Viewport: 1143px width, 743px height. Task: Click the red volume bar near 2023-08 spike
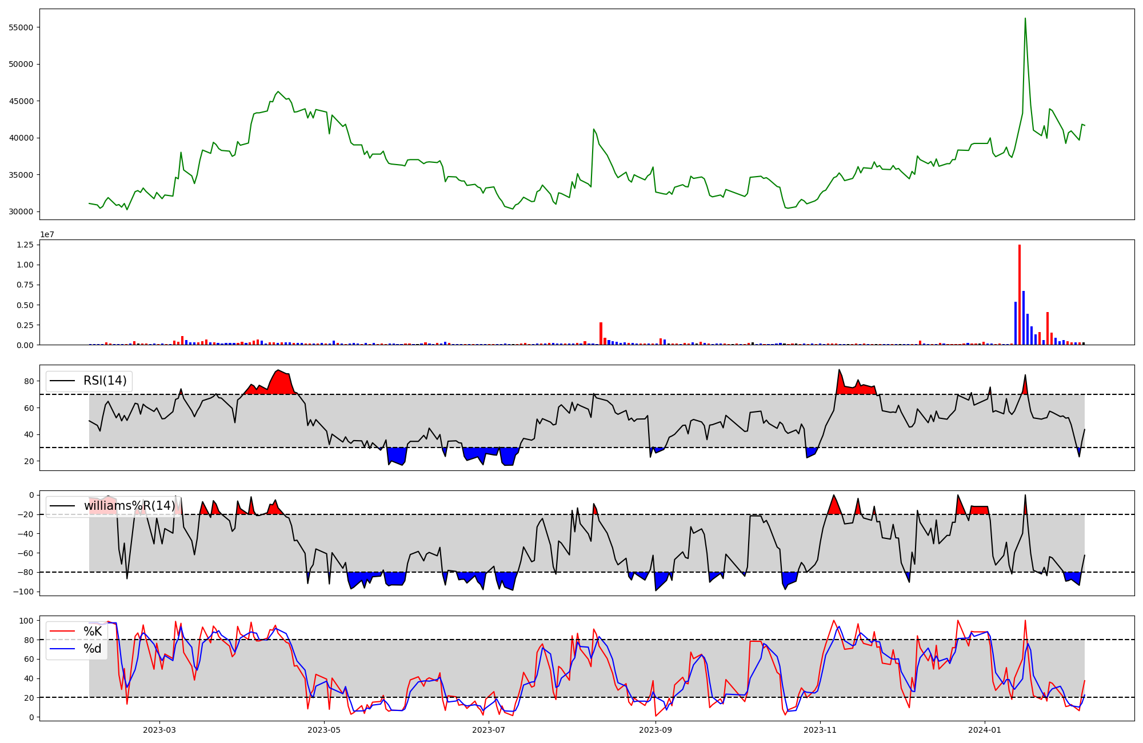pyautogui.click(x=601, y=334)
